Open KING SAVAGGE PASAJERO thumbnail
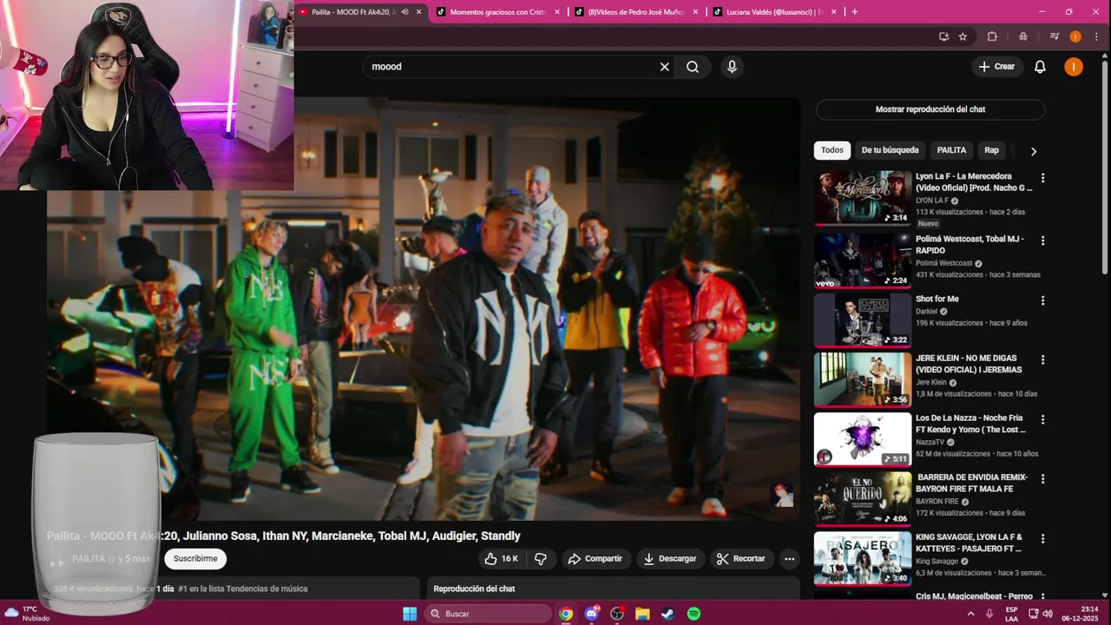 (x=863, y=558)
